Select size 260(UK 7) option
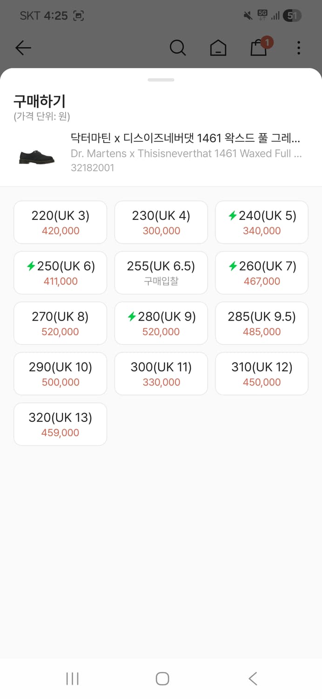The height and width of the screenshot is (699, 322). coord(262,273)
